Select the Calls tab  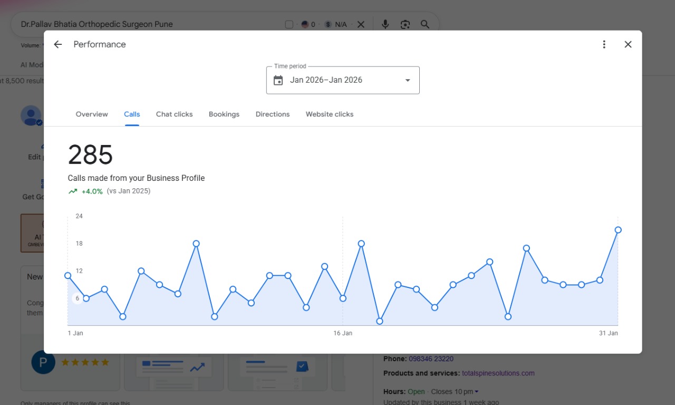[132, 114]
